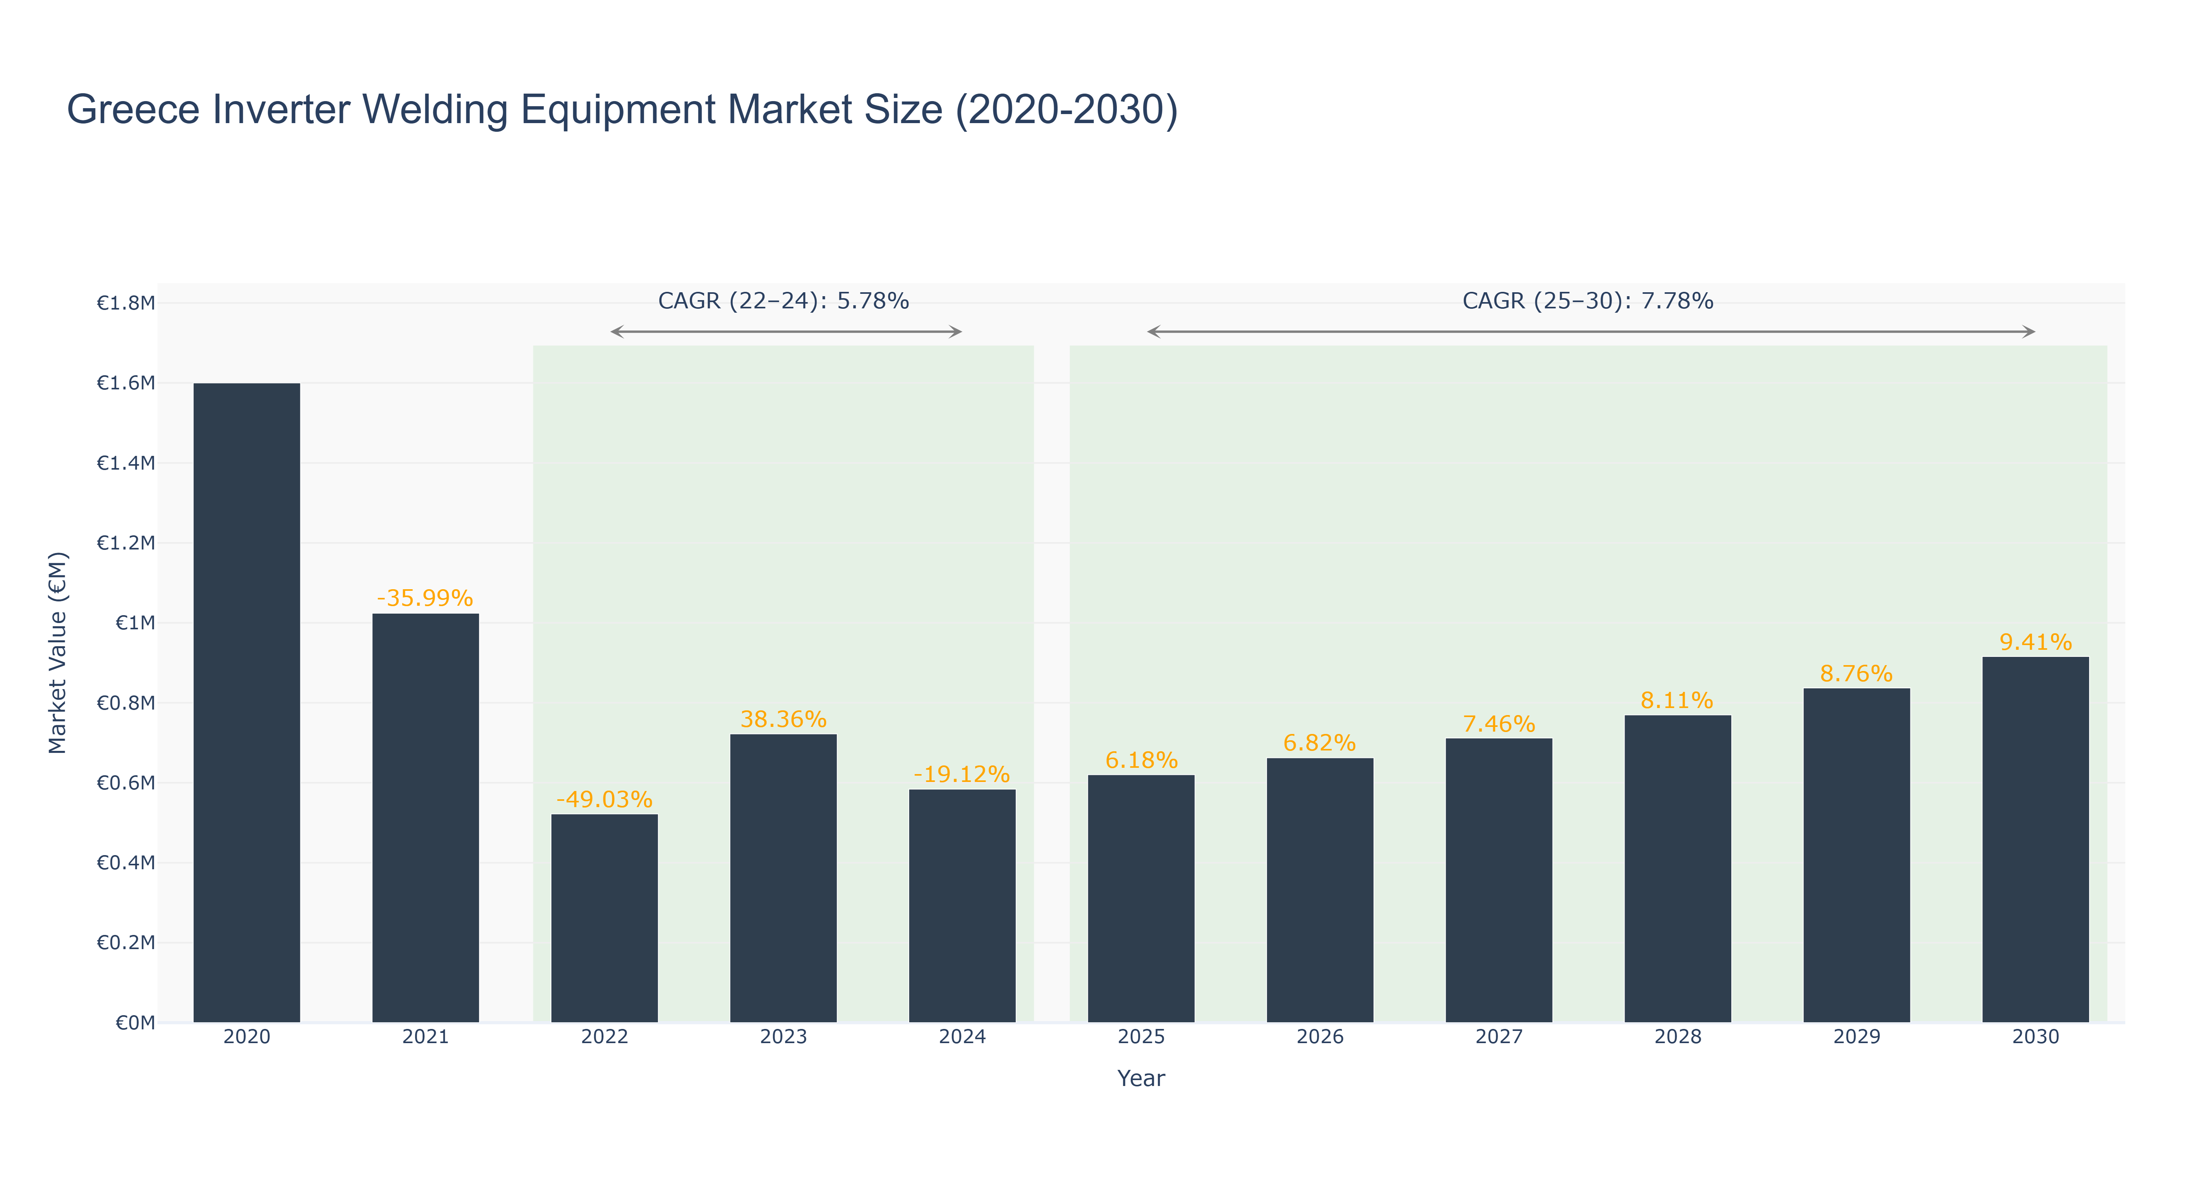Click the 2028 bar
This screenshot has height=1180, width=2204.
click(1677, 869)
